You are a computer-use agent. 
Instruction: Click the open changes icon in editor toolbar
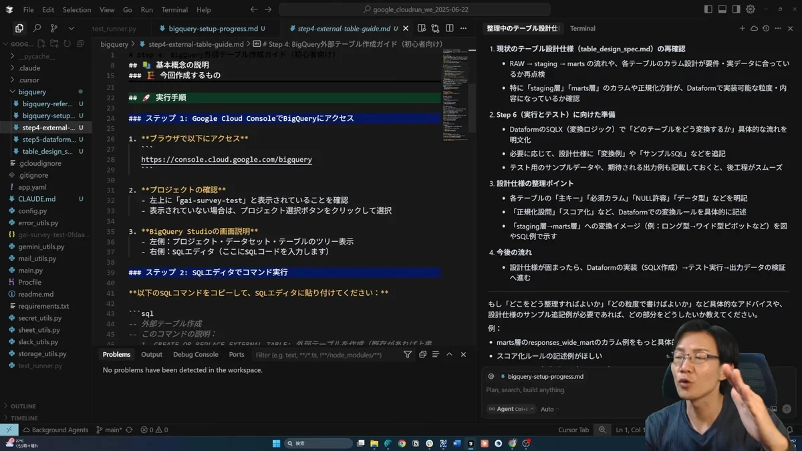pyautogui.click(x=436, y=28)
